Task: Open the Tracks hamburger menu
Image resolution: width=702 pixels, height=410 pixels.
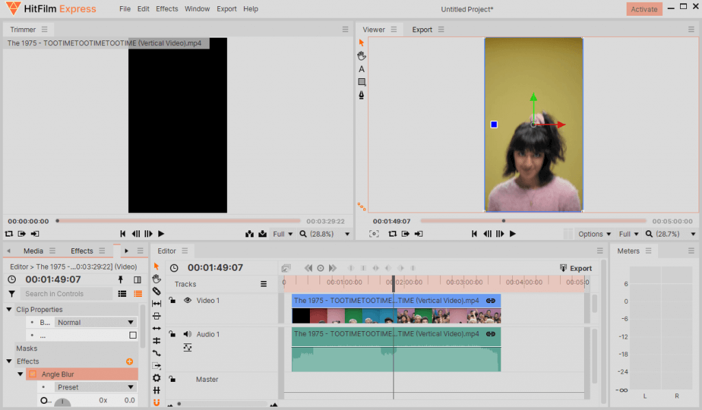Action: pyautogui.click(x=264, y=284)
